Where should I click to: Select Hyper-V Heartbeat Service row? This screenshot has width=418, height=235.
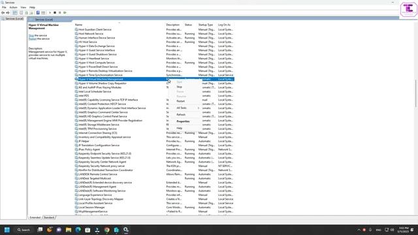tap(154, 59)
